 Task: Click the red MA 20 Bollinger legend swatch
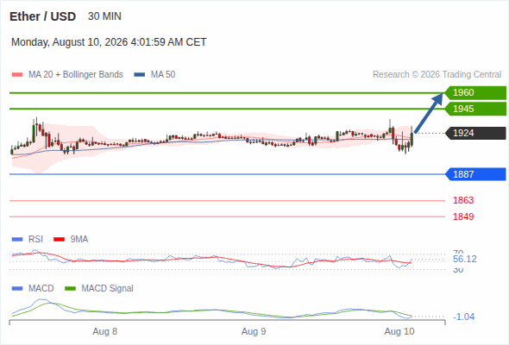[17, 75]
